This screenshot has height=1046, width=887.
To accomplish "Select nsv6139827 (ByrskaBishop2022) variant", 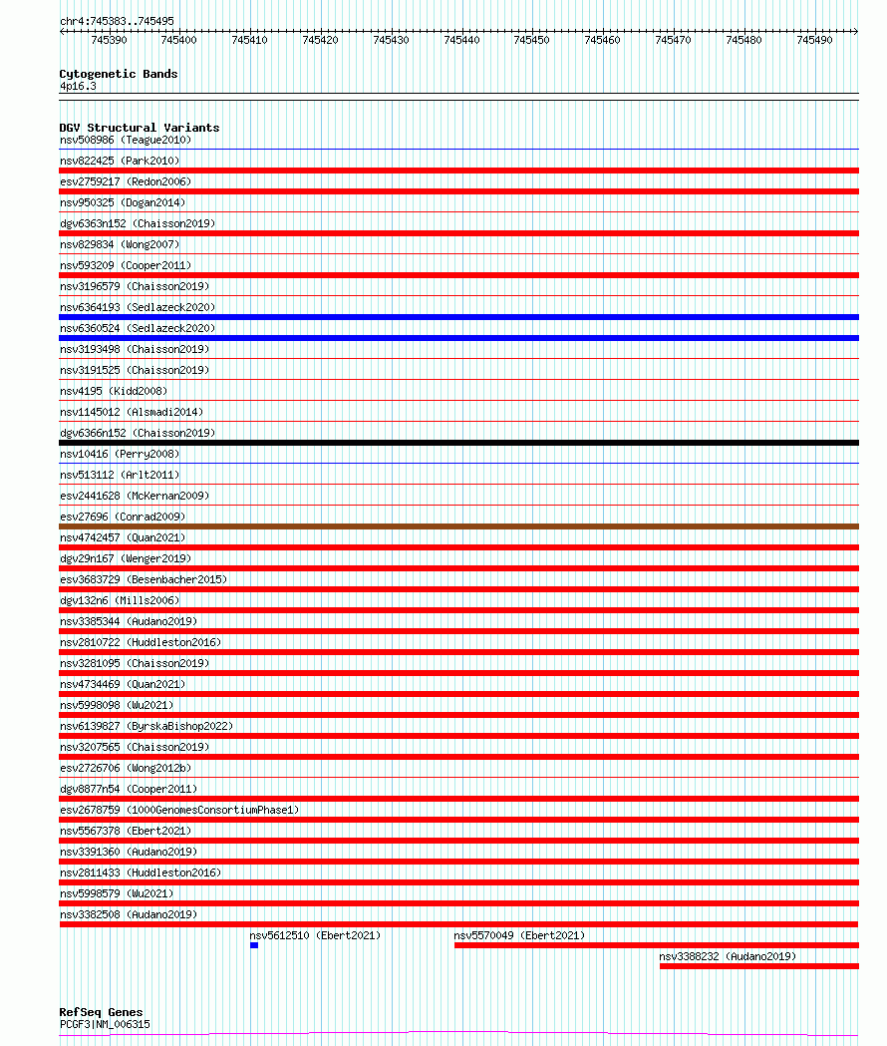I will pyautogui.click(x=147, y=727).
